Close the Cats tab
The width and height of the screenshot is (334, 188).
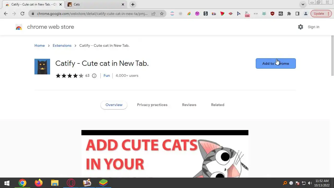click(x=123, y=4)
